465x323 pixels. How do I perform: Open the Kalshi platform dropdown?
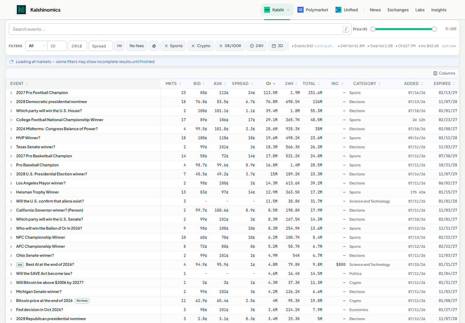point(277,10)
